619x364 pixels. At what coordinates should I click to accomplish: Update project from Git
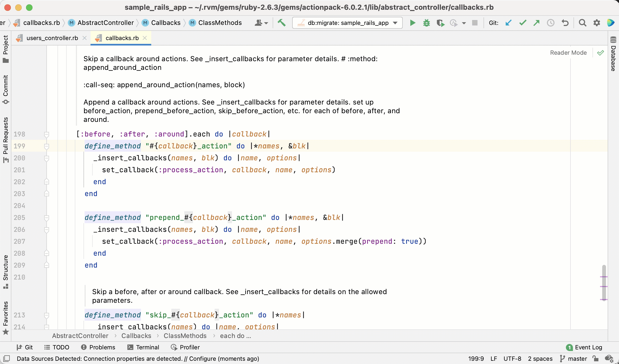tap(508, 23)
